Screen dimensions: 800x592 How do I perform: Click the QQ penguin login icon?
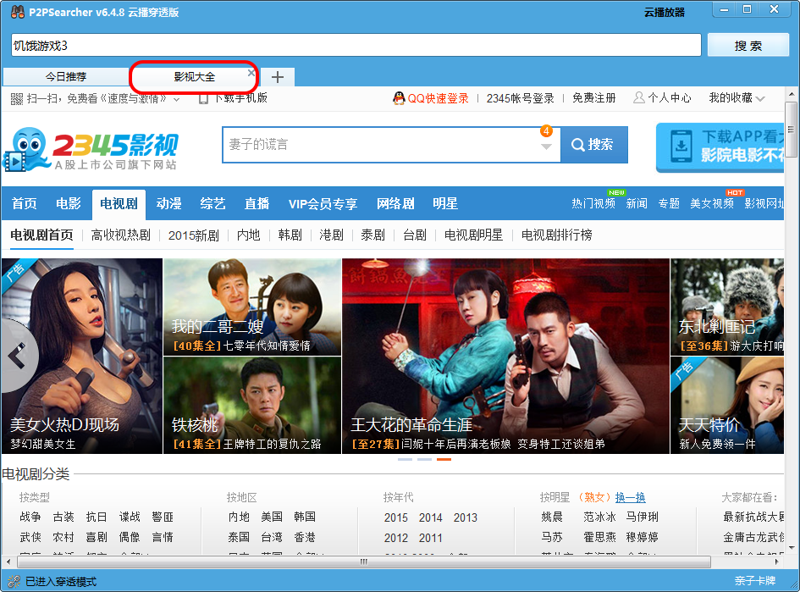pyautogui.click(x=399, y=98)
